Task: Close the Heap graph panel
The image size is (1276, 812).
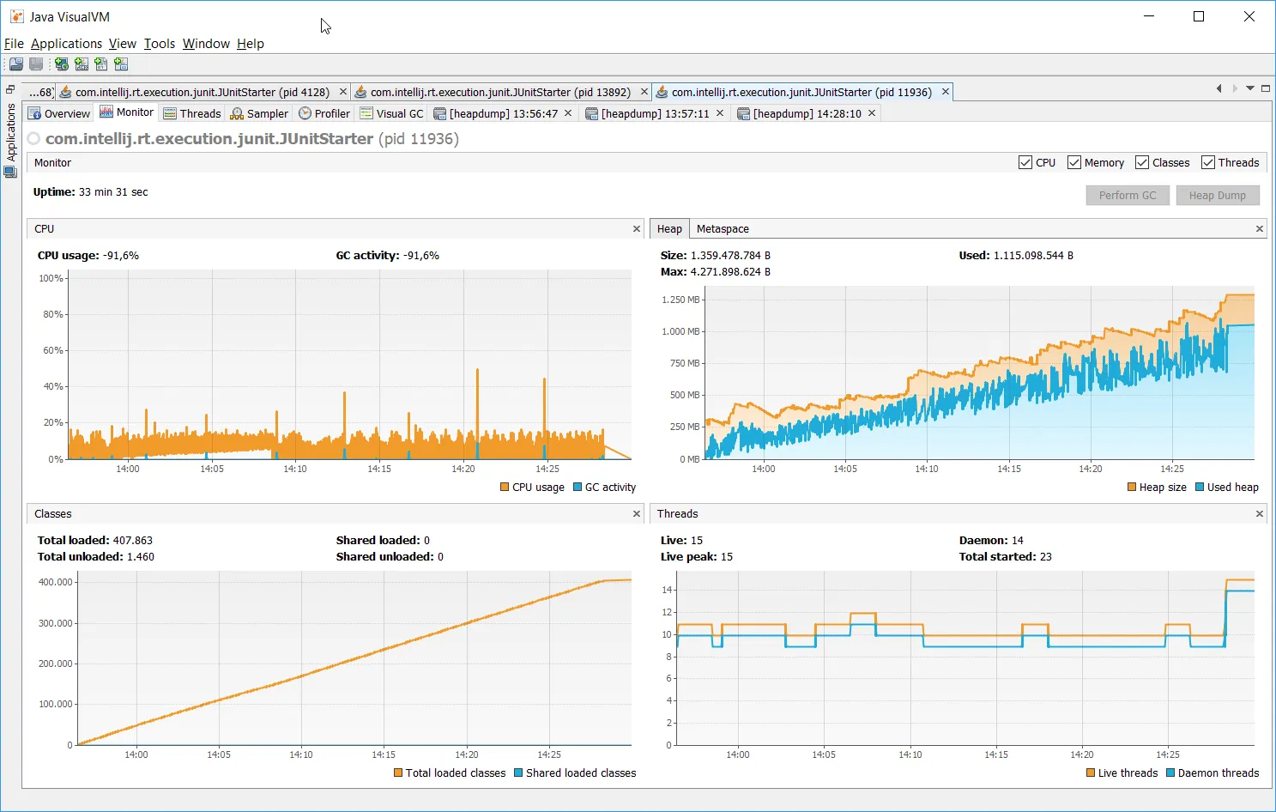Action: click(1260, 229)
